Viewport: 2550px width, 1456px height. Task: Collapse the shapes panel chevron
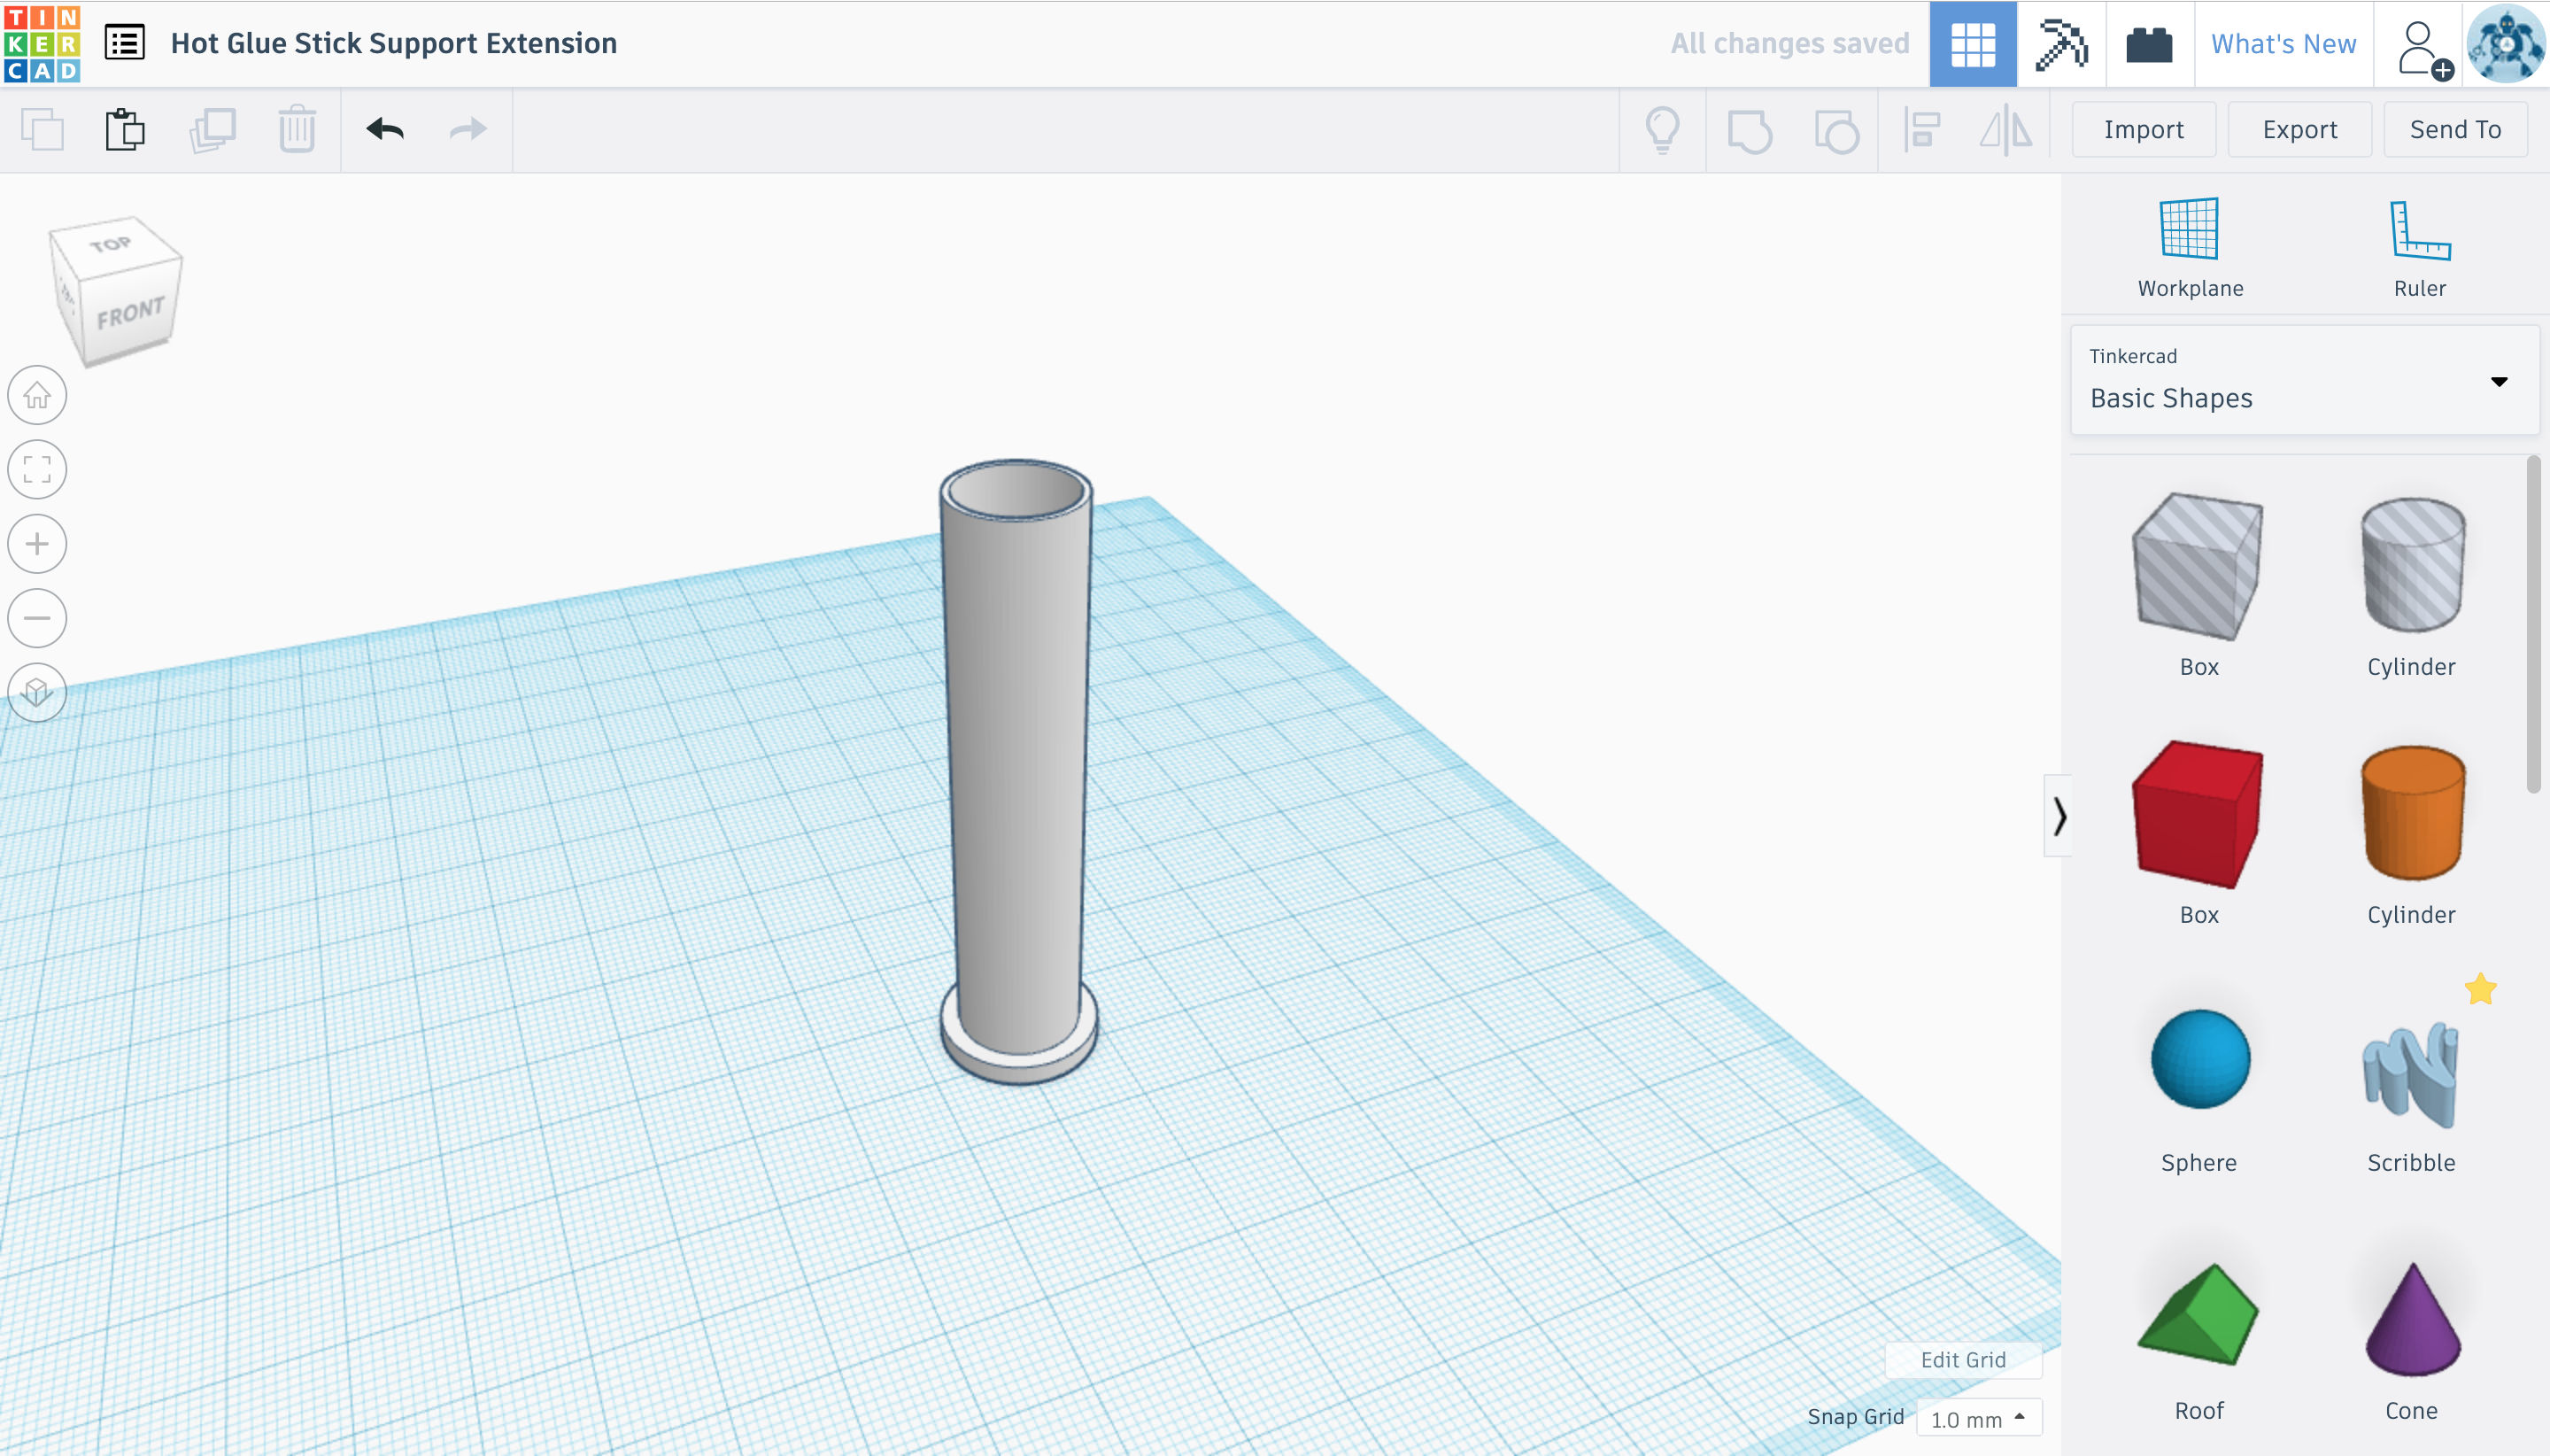pyautogui.click(x=2059, y=816)
